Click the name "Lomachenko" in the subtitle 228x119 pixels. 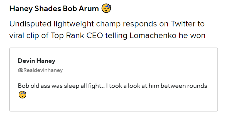(153, 36)
